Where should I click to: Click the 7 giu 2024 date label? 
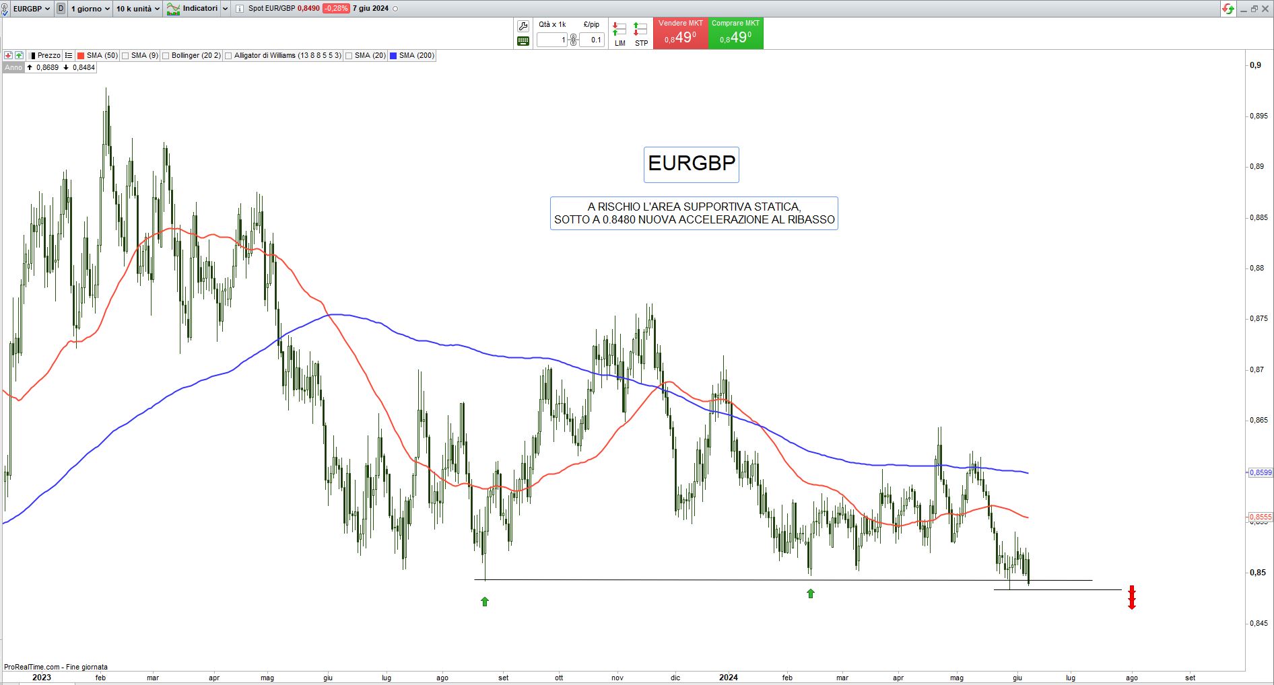coord(370,9)
